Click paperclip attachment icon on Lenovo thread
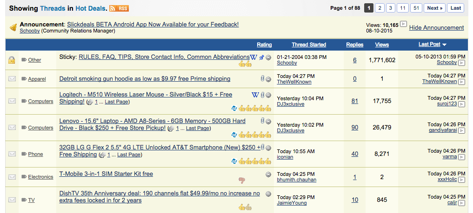The image size is (473, 213). click(x=262, y=121)
